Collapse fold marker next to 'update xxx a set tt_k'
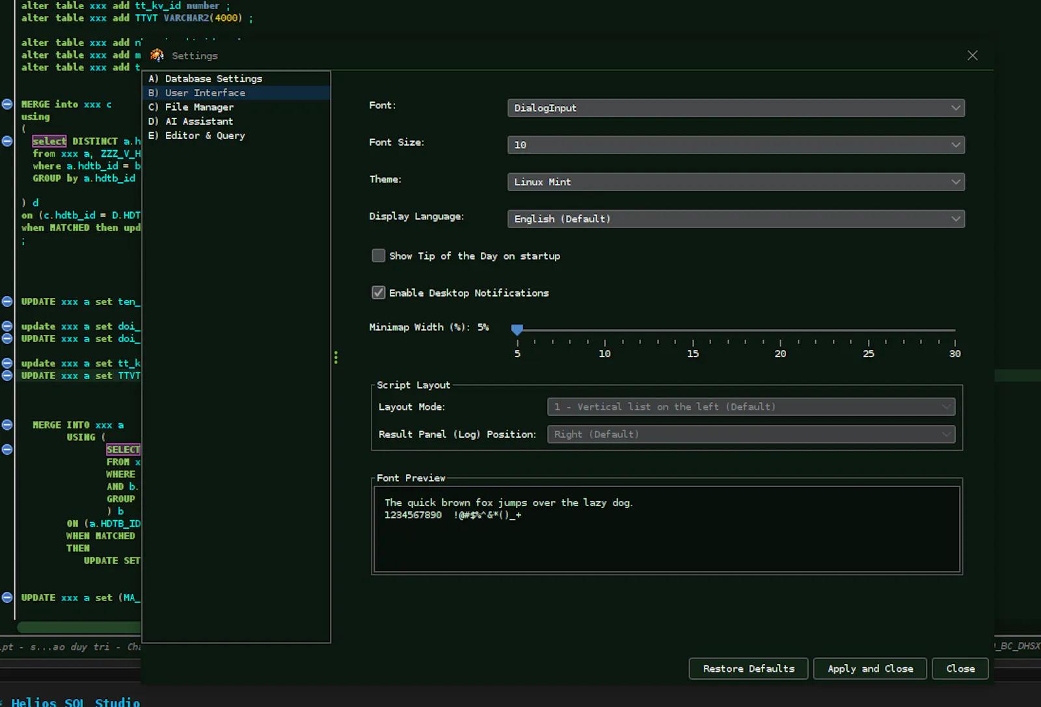The width and height of the screenshot is (1041, 707). (x=7, y=363)
